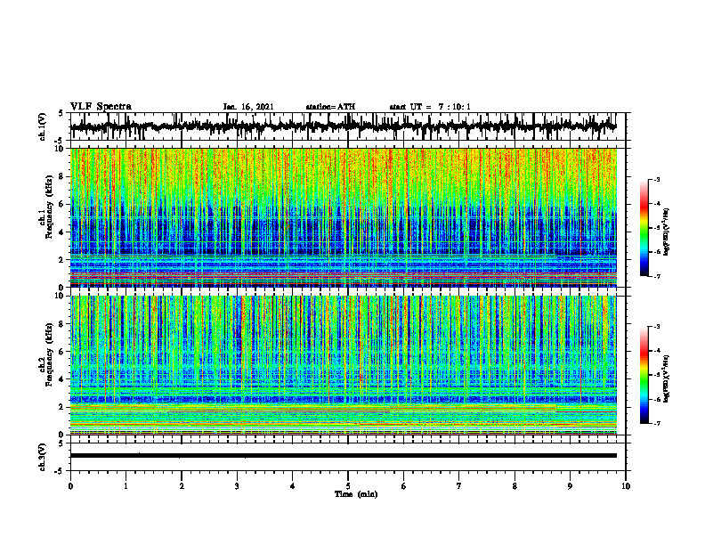Viewport: 705px width, 545px height.
Task: Click the date "Jan. 16, 2021"
Action: click(248, 107)
